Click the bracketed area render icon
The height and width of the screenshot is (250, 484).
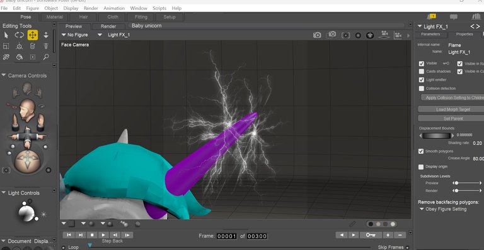coord(346,35)
